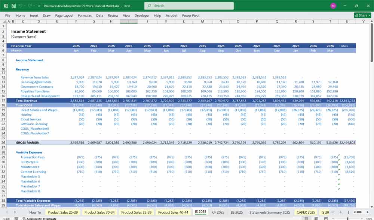Open the Help ribbon tab
Viewport: 374px width, 220px height.
click(157, 15)
